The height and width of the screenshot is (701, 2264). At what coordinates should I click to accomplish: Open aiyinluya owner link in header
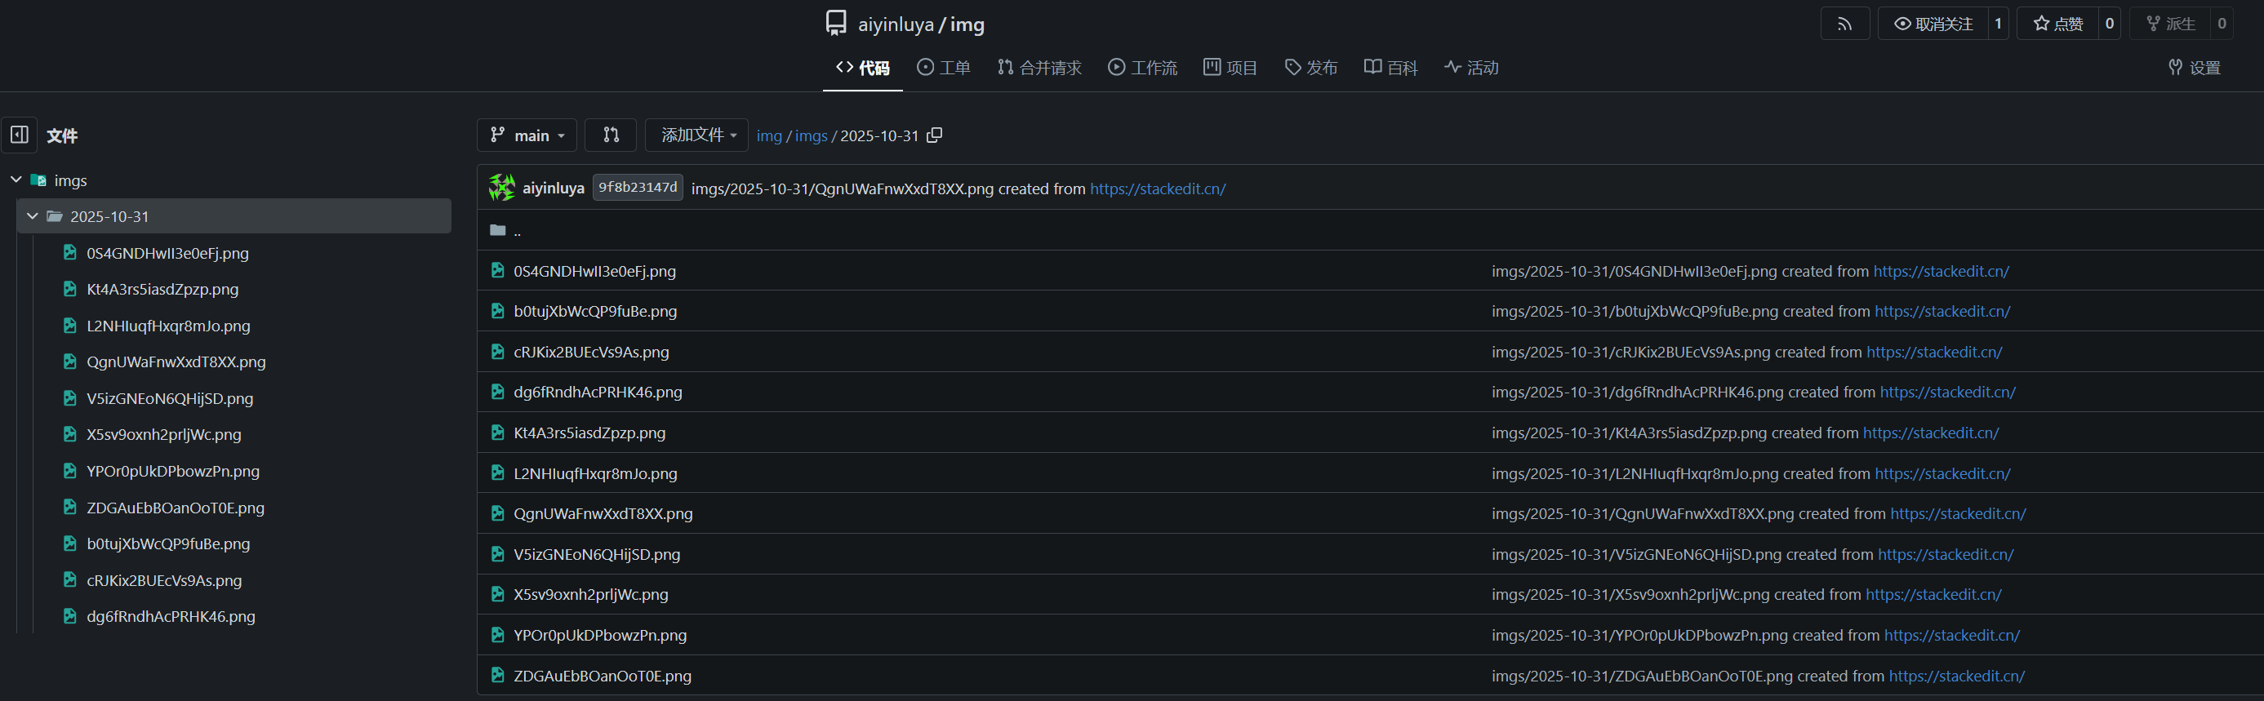[x=896, y=24]
